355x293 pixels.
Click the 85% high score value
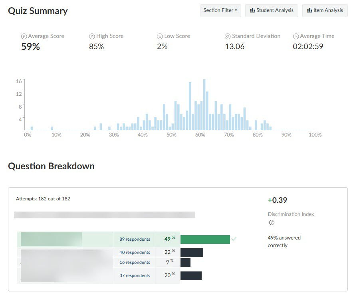coord(96,47)
